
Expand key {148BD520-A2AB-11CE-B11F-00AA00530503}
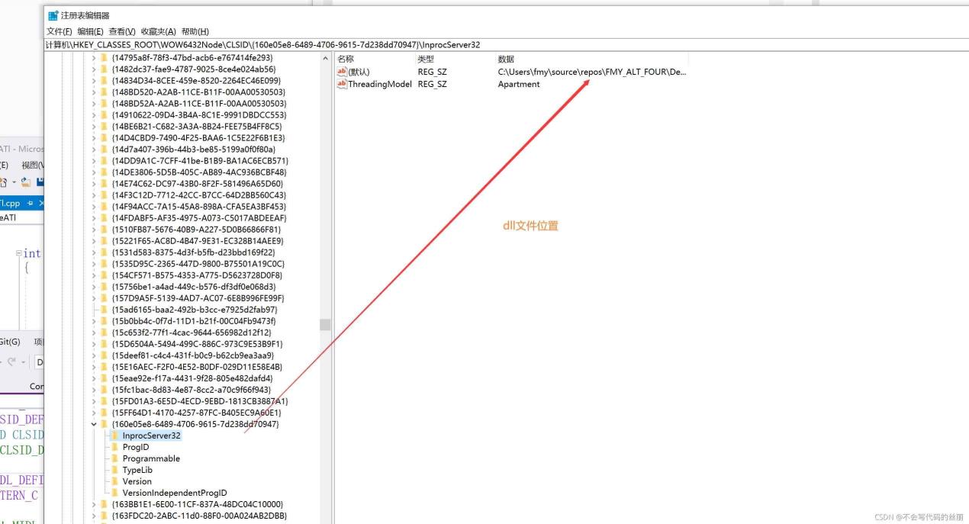pos(94,92)
